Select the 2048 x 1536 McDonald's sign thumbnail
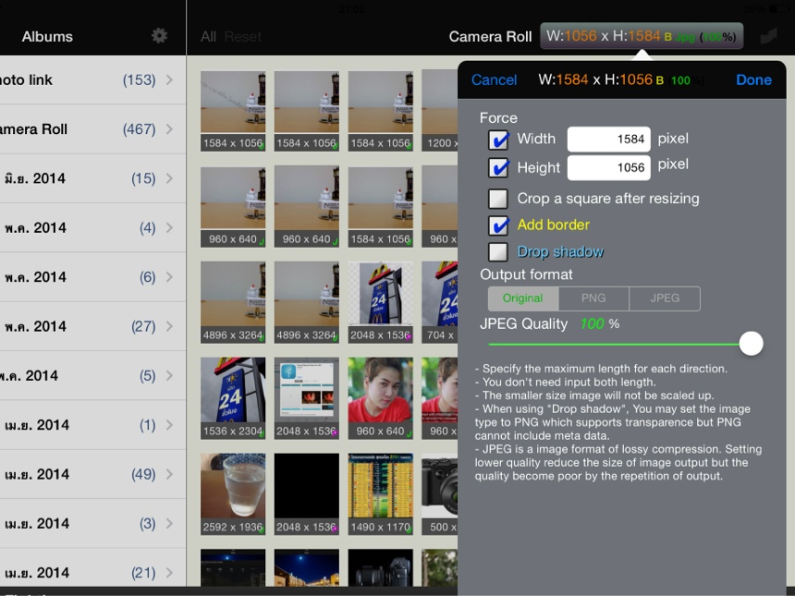This screenshot has width=795, height=596. 380,302
